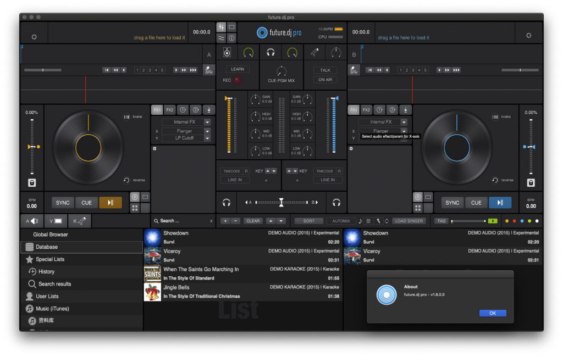Screen dimensions: 563x357
Task: Click the AUTOMIX button
Action: coord(341,221)
